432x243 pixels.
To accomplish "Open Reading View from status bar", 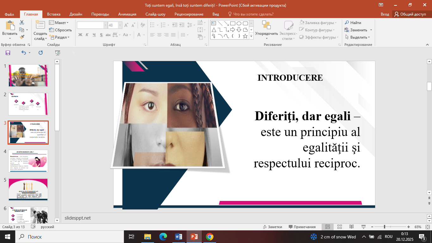I will (x=351, y=227).
